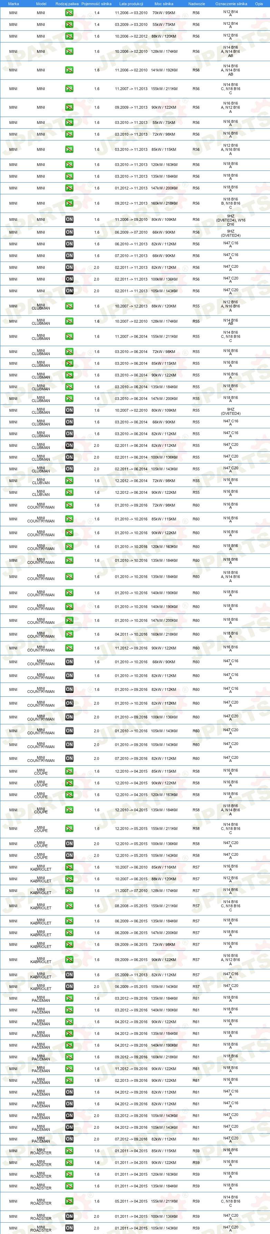Click the ON icon for Roadster 100kW / 136KM

point(69,1216)
